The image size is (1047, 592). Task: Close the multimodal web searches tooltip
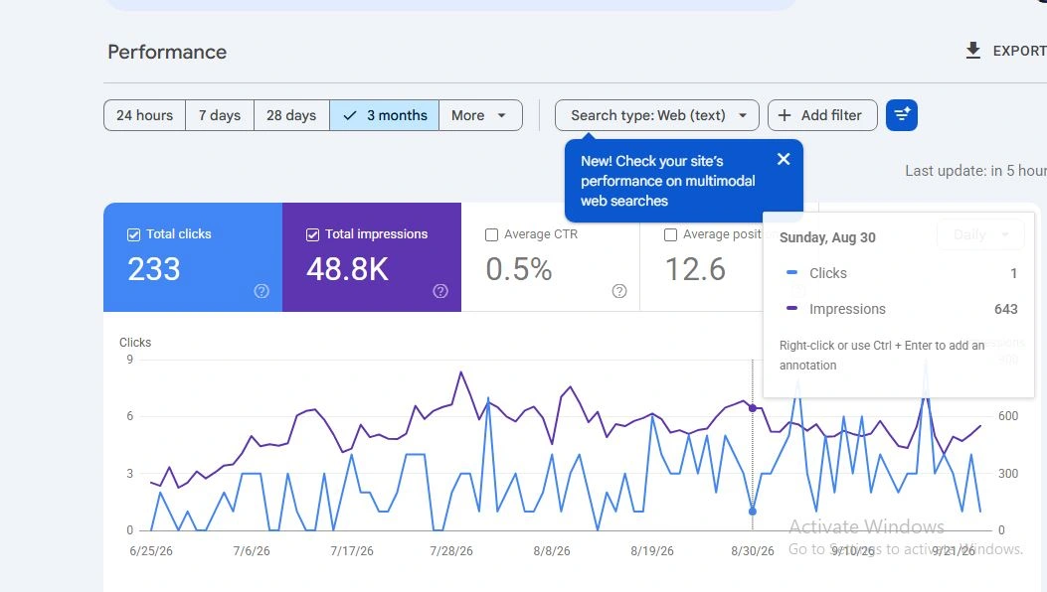pyautogui.click(x=784, y=159)
